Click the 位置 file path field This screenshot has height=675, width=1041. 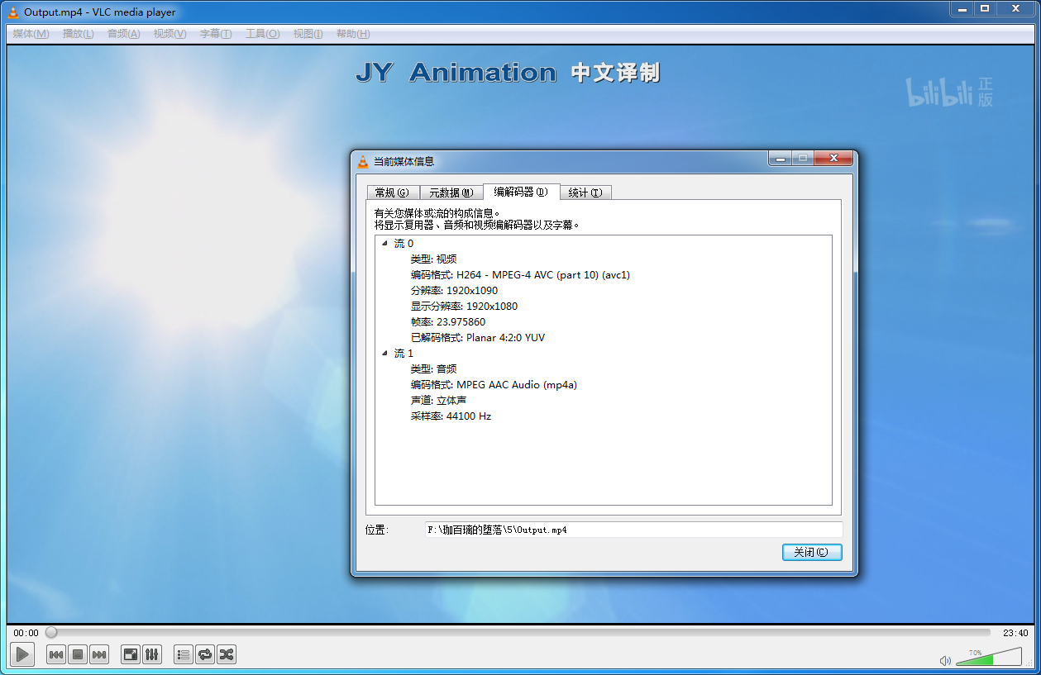click(x=633, y=530)
